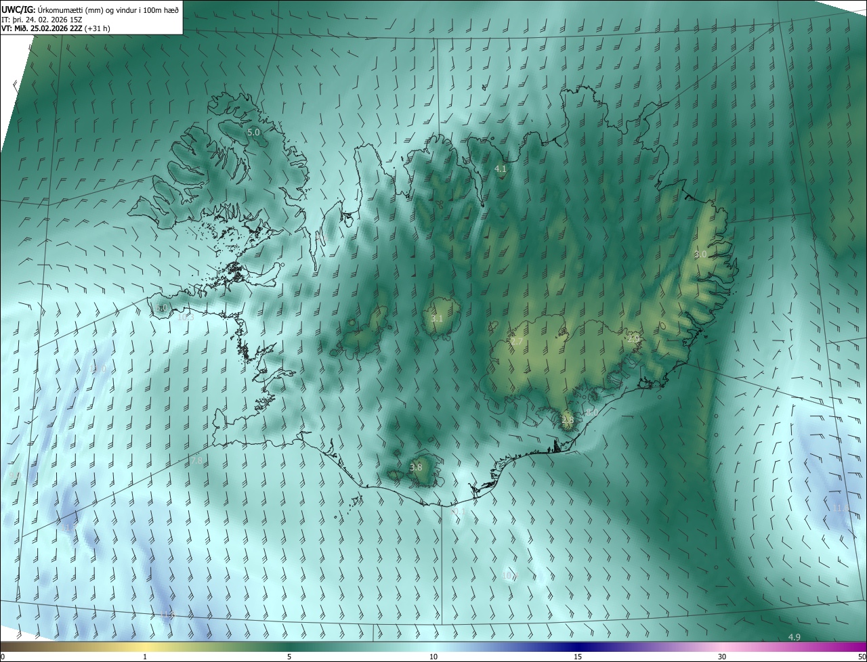Click the 2.9 value on the large glacier
867x662 pixels.
click(633, 338)
